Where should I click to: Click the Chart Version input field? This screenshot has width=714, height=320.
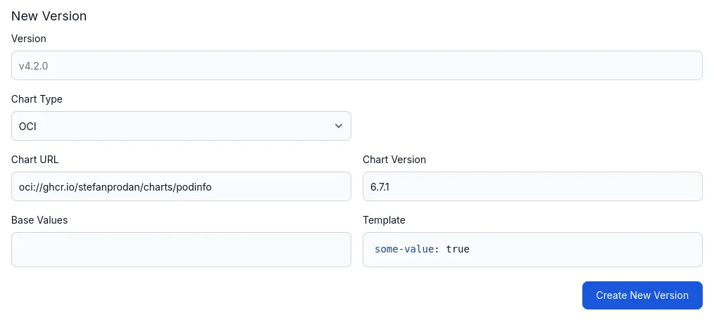[x=532, y=186]
